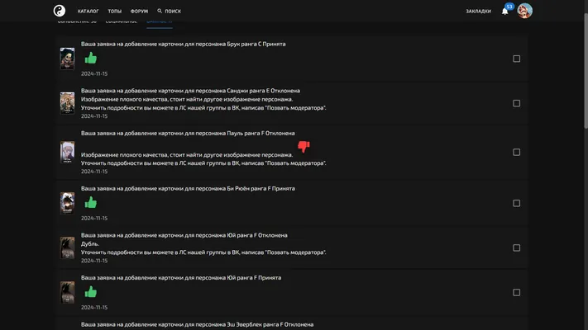
Task: Open Пауль character card thumbnail
Action: pyautogui.click(x=68, y=152)
